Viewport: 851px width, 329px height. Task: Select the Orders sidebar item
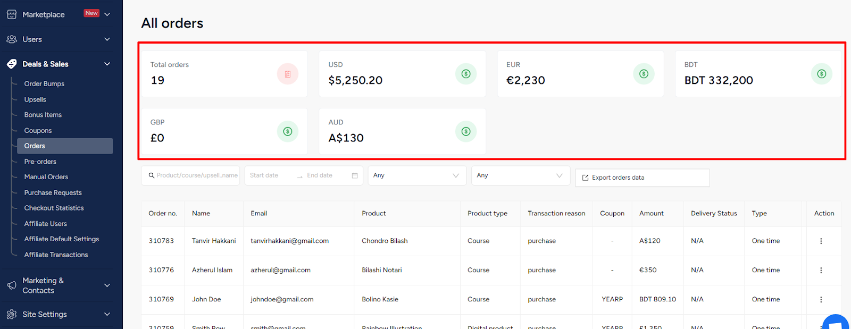65,146
